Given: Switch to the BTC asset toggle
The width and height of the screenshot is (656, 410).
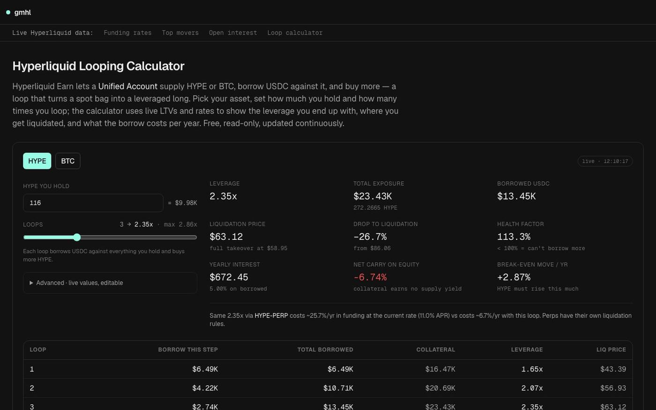Looking at the screenshot, I should click(68, 161).
